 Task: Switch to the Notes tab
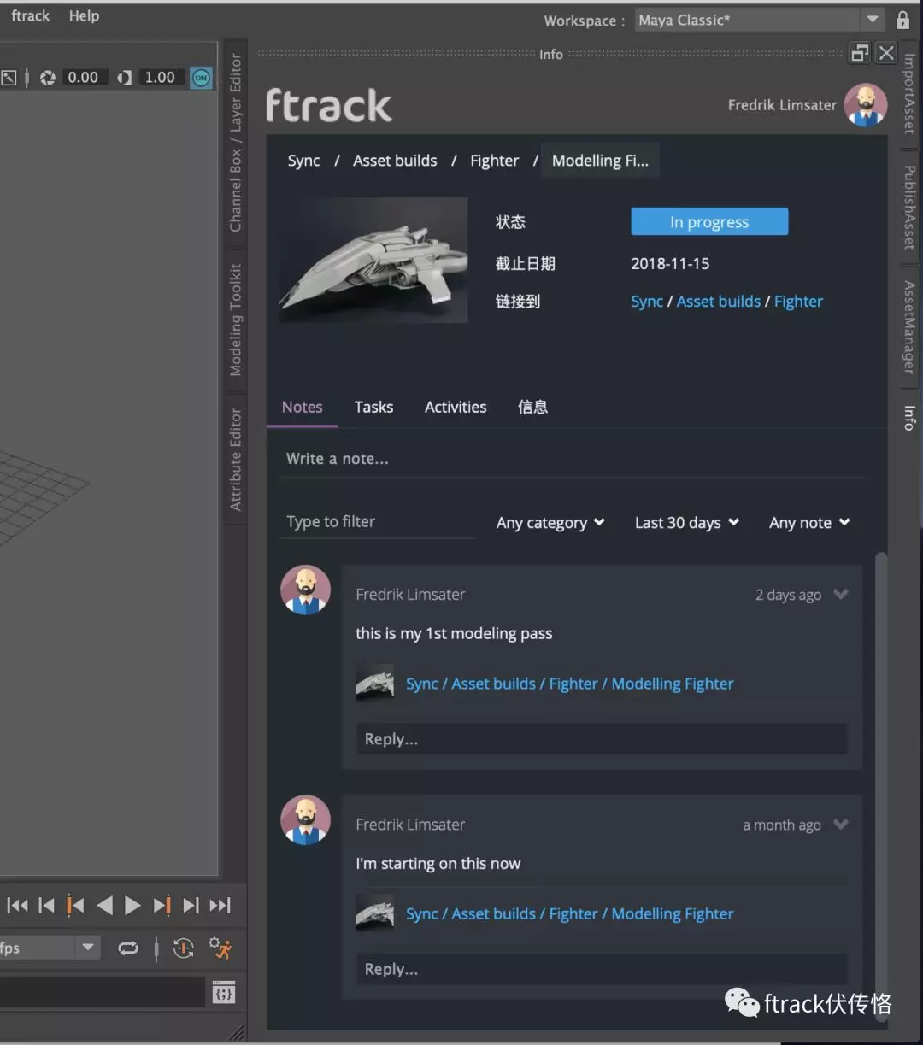coord(303,408)
